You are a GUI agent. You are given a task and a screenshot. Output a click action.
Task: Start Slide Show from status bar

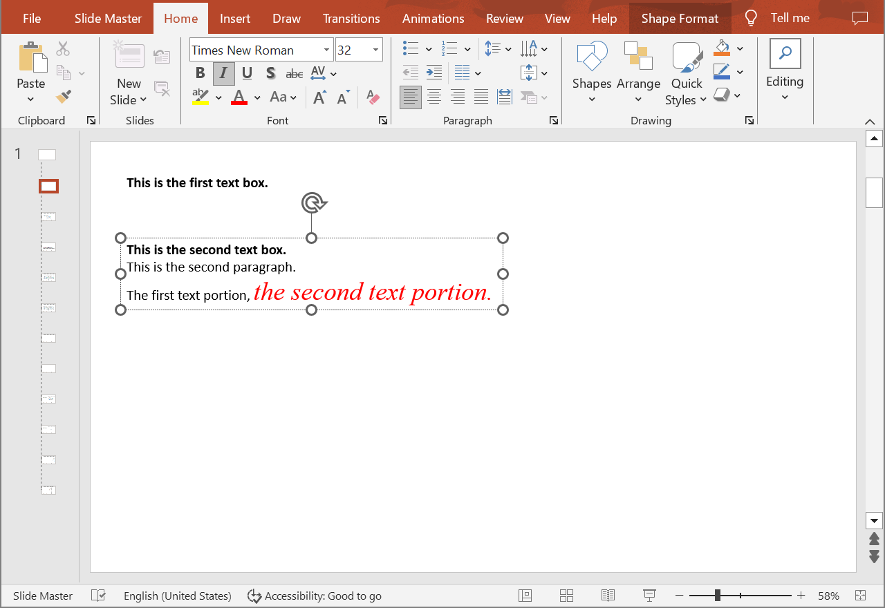(649, 596)
